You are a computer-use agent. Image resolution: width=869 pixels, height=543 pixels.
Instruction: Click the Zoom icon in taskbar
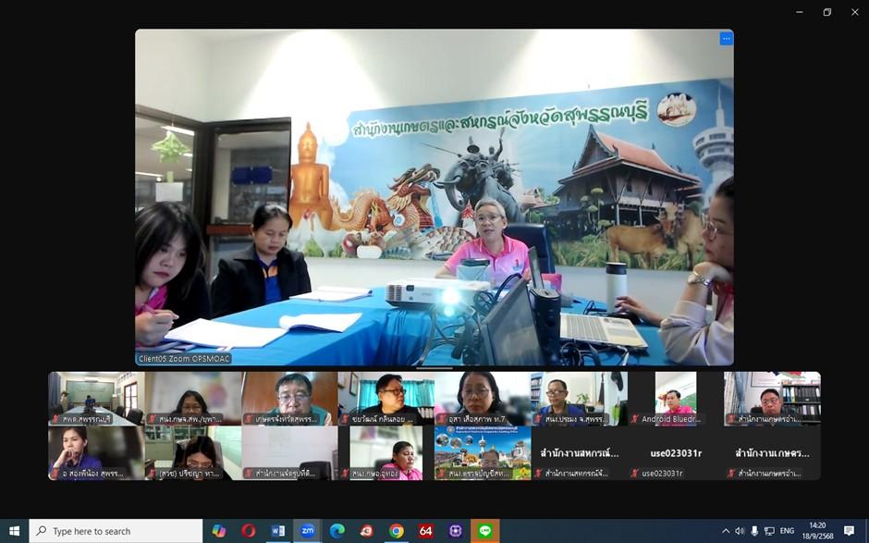pos(307,531)
